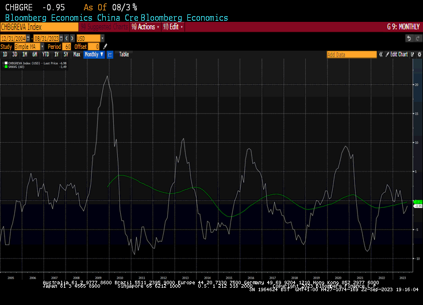
Task: Open the Monthly periodicity dropdown
Action: click(x=94, y=54)
